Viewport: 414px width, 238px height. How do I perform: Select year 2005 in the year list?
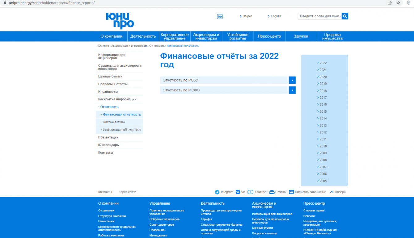click(323, 181)
